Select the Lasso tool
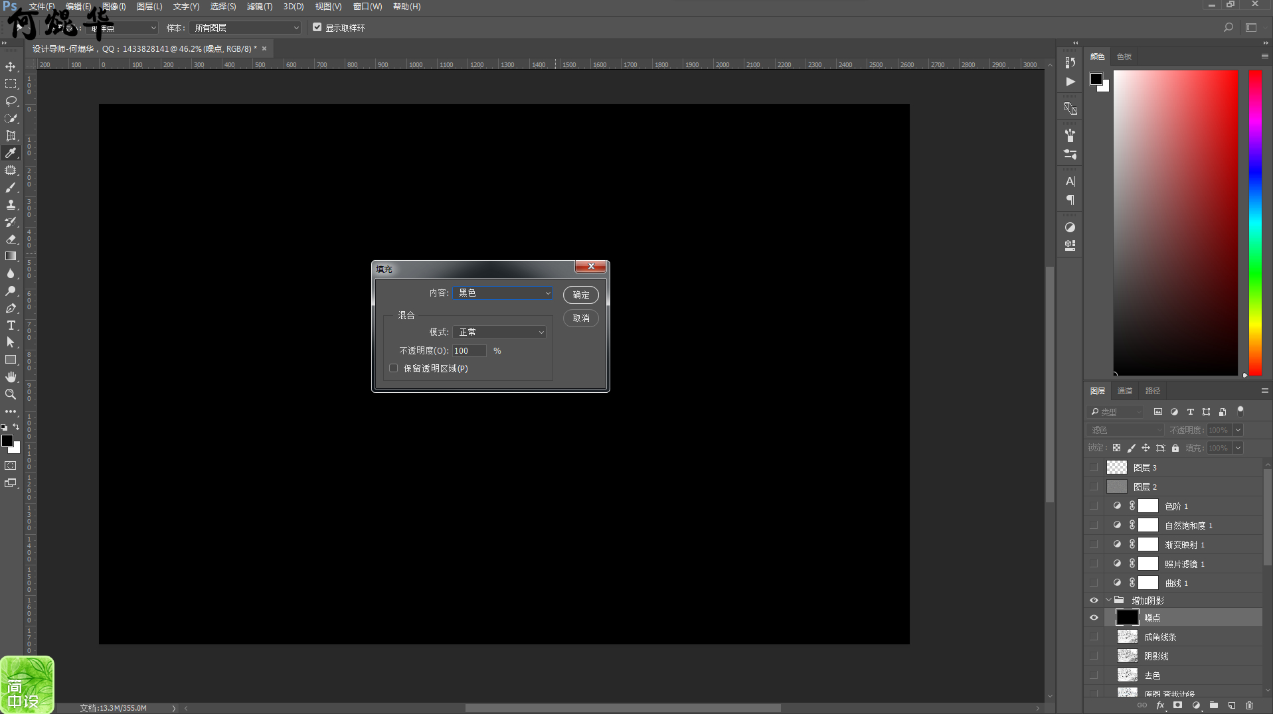 pyautogui.click(x=11, y=102)
